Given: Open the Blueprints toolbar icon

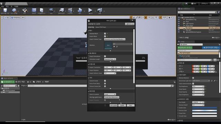Looking at the screenshot, I should [61, 10].
